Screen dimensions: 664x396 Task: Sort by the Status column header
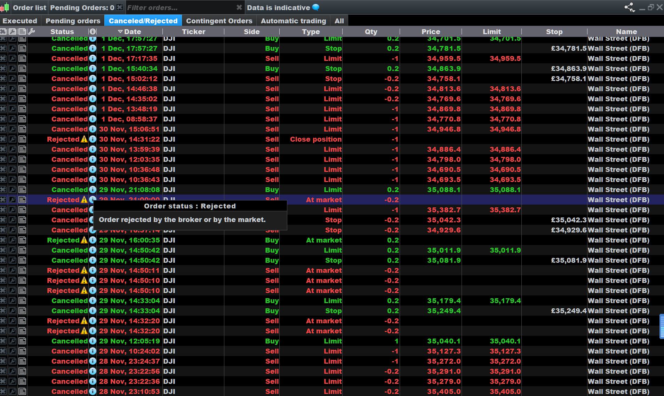coord(62,32)
